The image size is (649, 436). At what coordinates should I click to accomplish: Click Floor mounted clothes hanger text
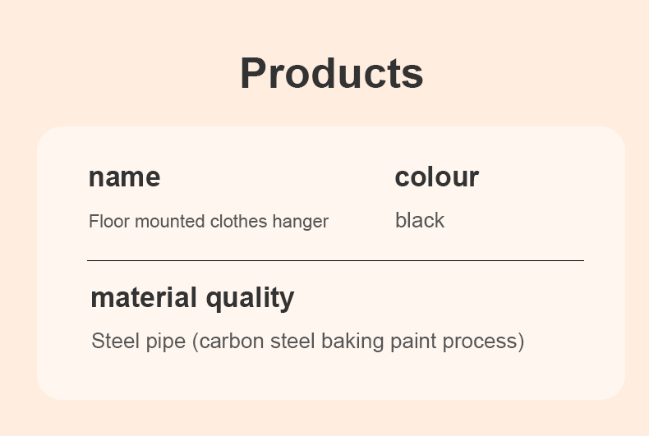(209, 222)
